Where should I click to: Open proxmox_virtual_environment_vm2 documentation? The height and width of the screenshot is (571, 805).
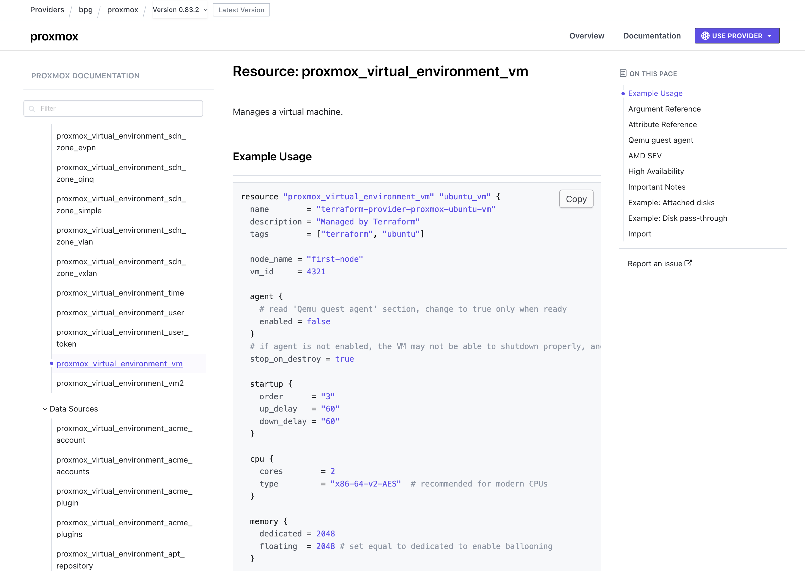[120, 383]
